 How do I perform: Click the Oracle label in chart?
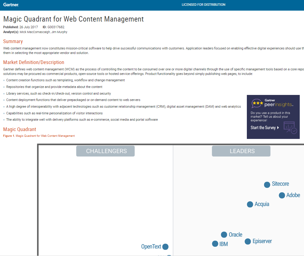(236, 234)
